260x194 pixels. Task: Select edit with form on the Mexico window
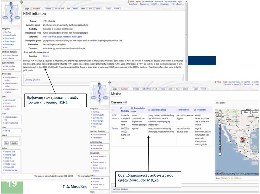click(x=147, y=89)
